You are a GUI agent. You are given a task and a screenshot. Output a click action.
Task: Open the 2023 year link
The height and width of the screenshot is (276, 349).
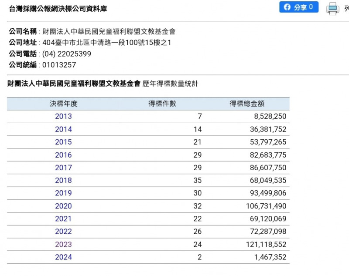tap(63, 244)
